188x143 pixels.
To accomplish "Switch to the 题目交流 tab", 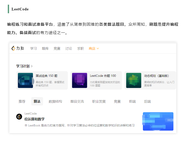I will point(77,101).
